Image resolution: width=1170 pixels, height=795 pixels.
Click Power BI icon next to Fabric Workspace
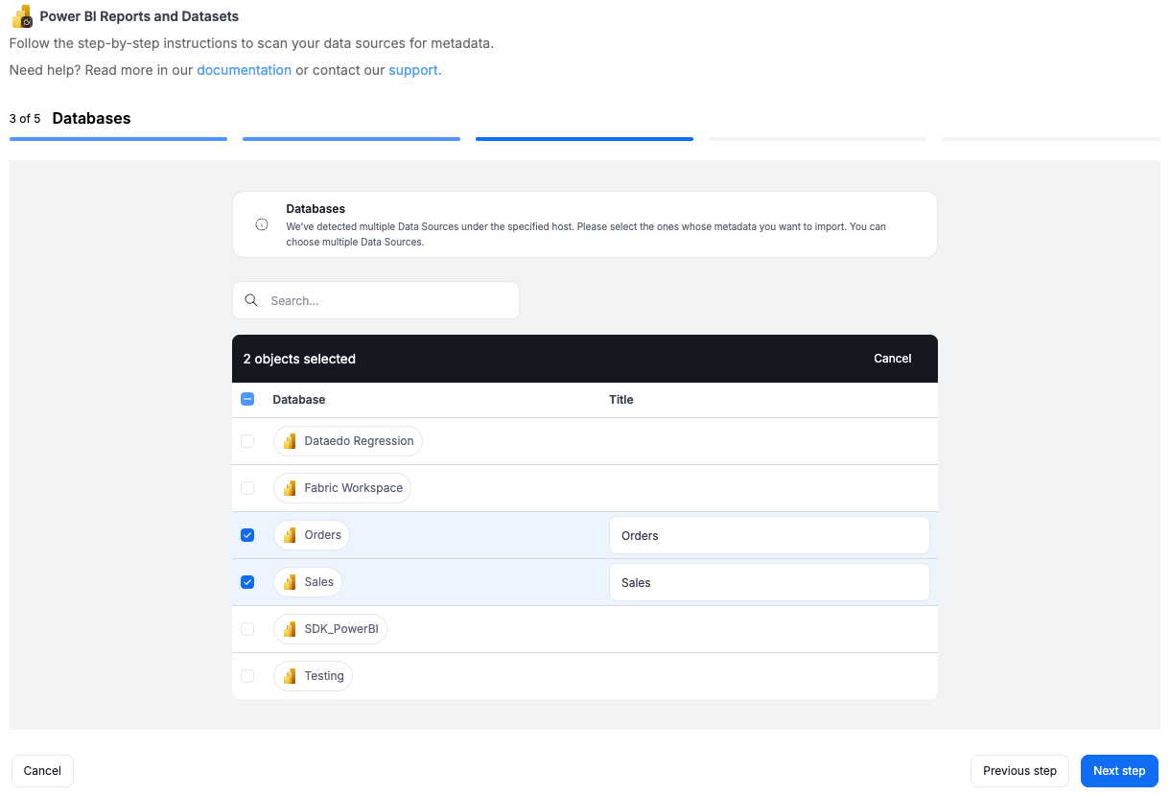tap(290, 488)
